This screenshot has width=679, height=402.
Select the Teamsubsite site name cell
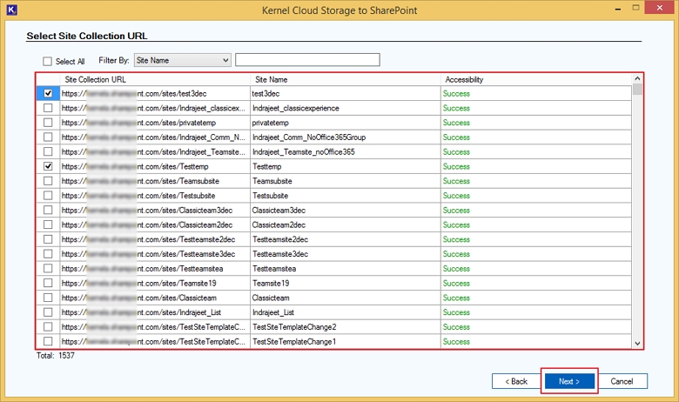pyautogui.click(x=345, y=181)
